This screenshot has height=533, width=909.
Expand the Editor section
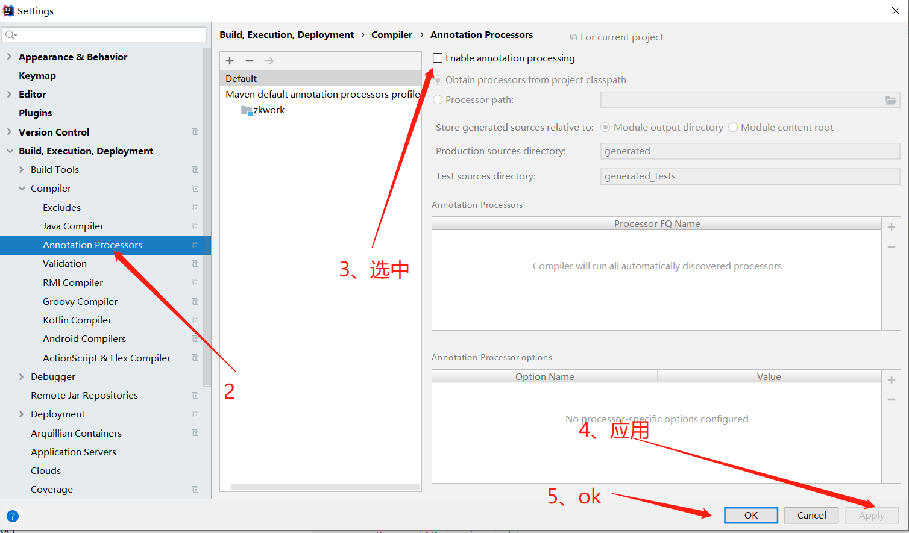click(9, 94)
